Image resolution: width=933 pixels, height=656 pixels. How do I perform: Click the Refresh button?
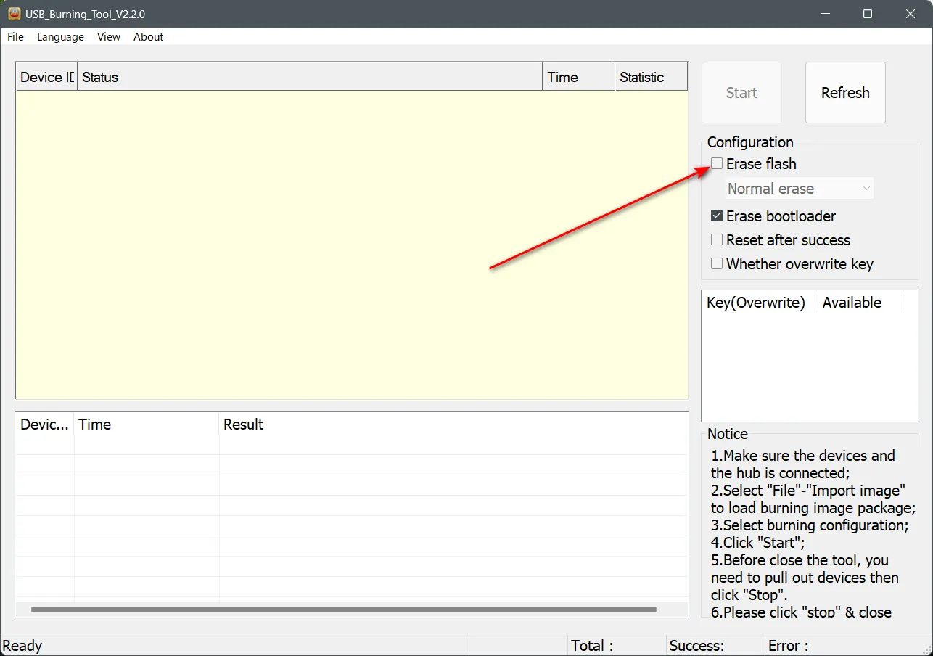[845, 93]
